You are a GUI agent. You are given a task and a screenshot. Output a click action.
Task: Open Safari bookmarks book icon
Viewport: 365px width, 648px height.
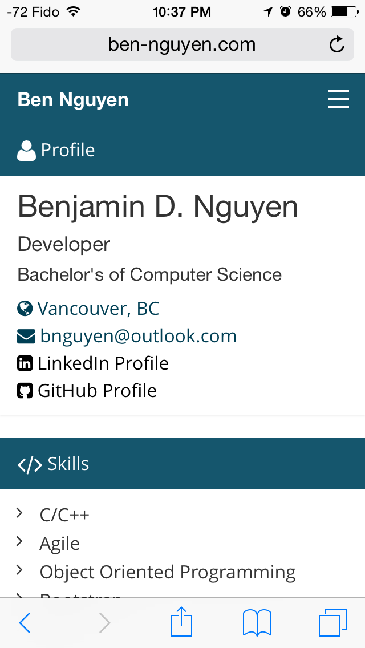[x=257, y=623]
